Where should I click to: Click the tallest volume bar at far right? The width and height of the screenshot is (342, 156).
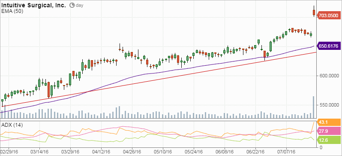tap(314, 107)
